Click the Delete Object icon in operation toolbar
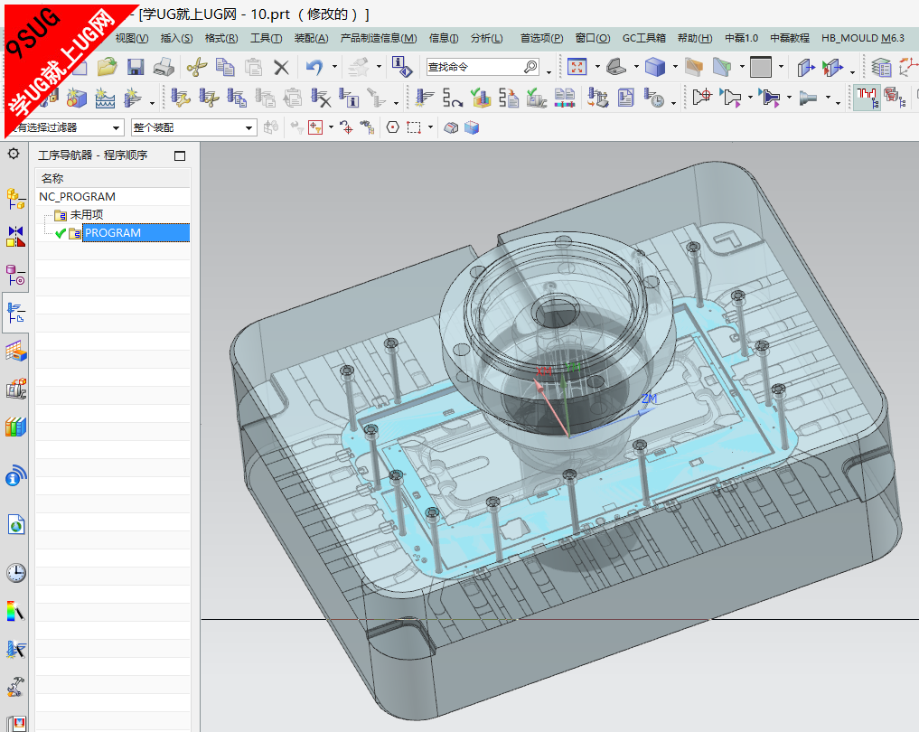This screenshot has height=732, width=919. click(321, 98)
